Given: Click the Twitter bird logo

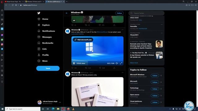Looking at the screenshot, I should click(39, 13).
